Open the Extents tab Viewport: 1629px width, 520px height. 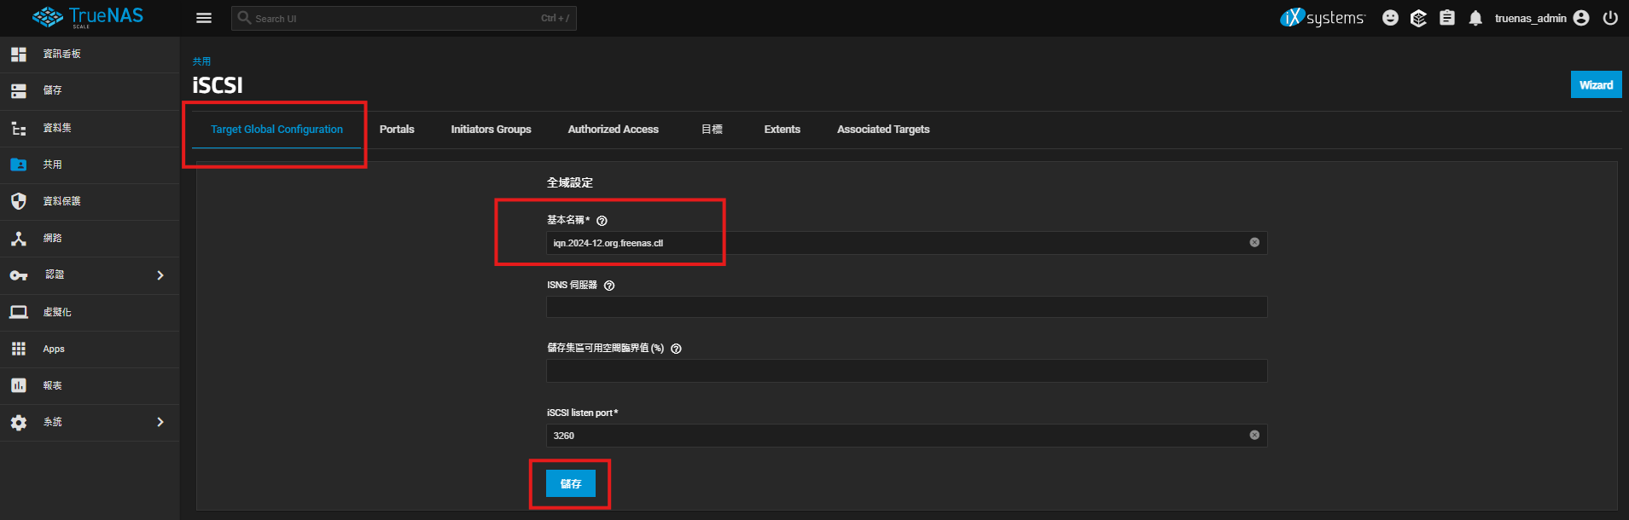782,130
